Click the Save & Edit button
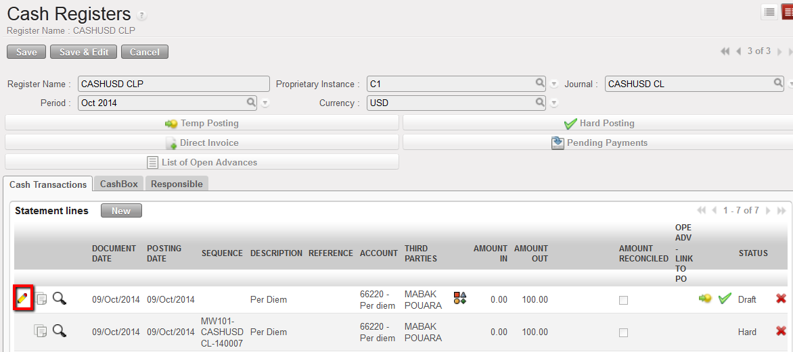This screenshot has height=352, width=793. [x=83, y=52]
